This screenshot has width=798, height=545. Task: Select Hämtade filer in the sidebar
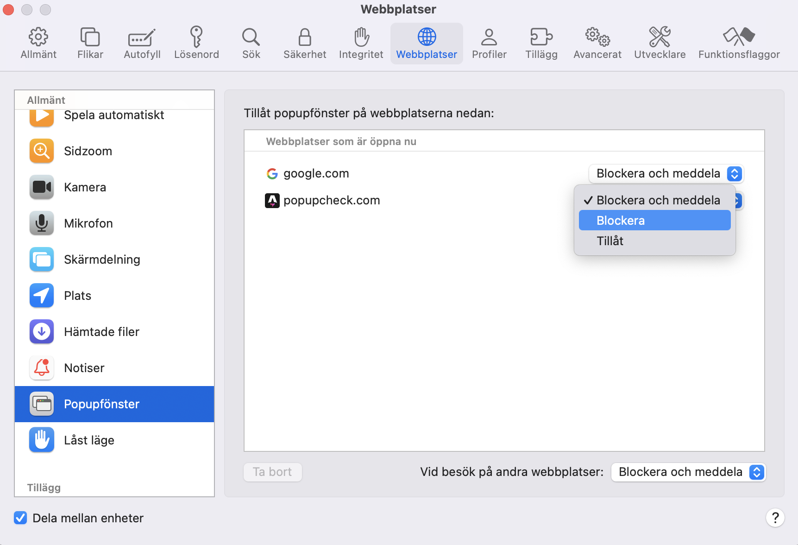(x=114, y=332)
